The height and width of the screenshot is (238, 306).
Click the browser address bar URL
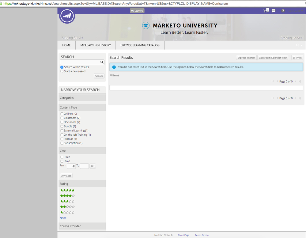click(115, 3)
